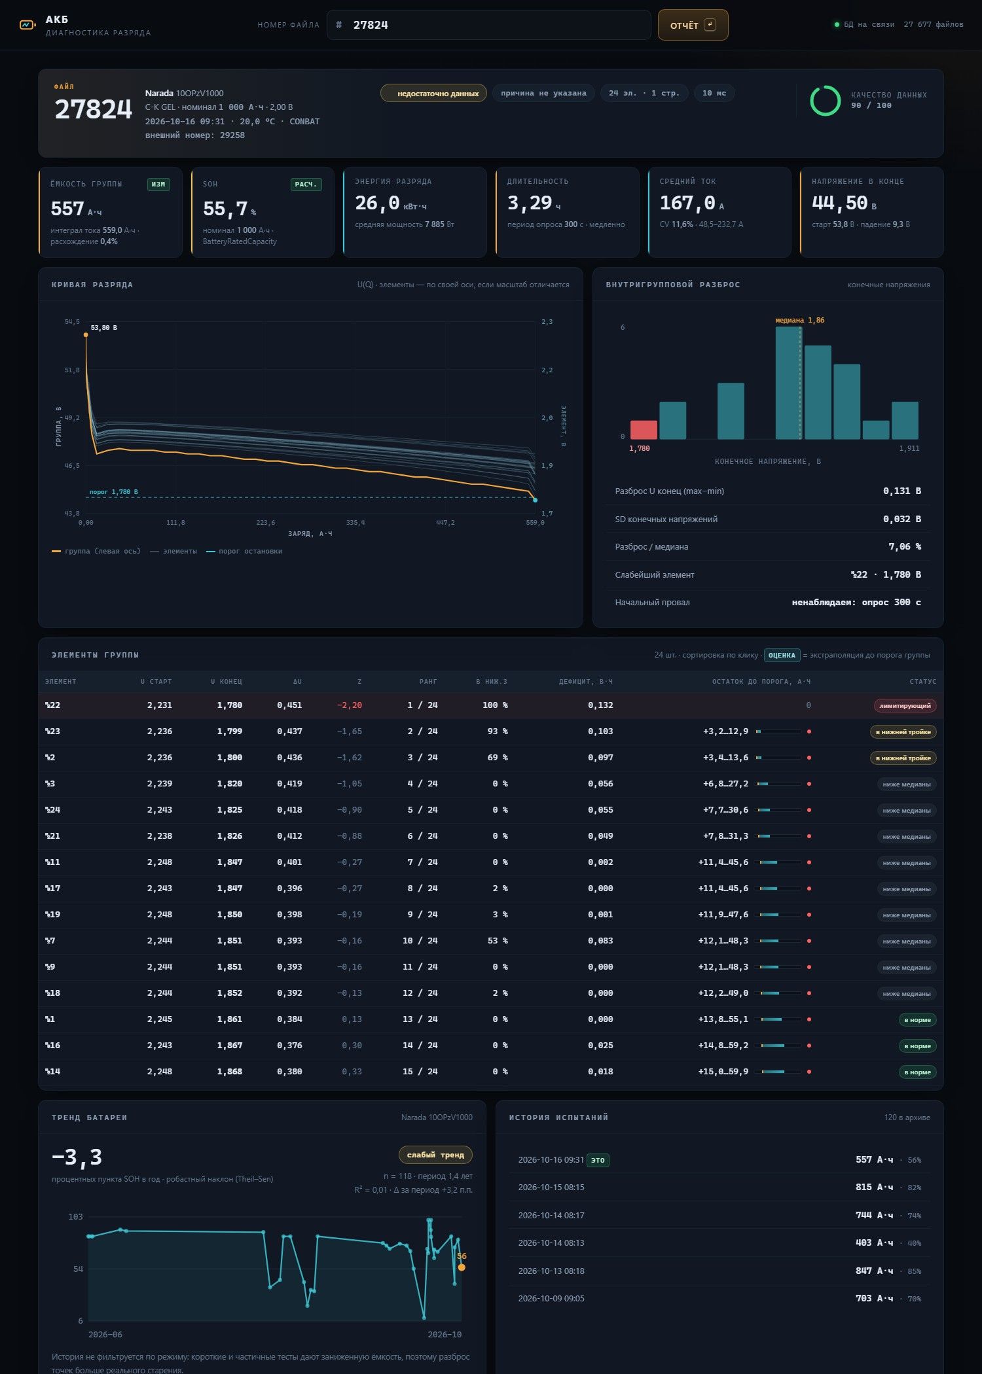Screen dimensions: 982x1374
Task: Sort table by ДЕФИЦИТ, В·Ч column header
Action: click(586, 682)
